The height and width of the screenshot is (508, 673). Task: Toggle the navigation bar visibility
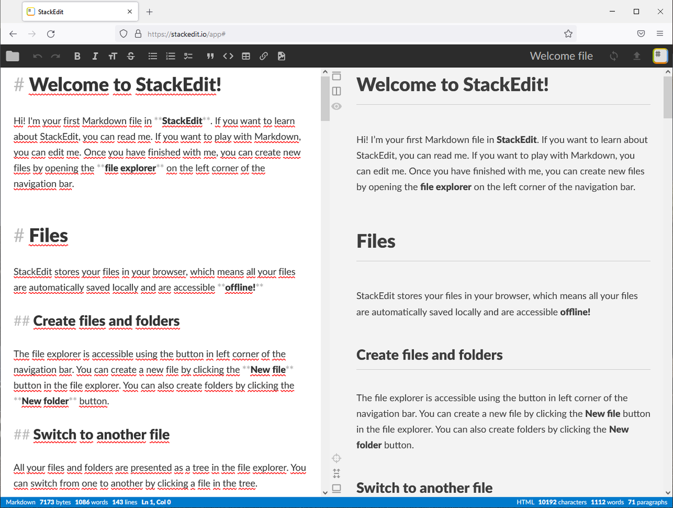[336, 76]
